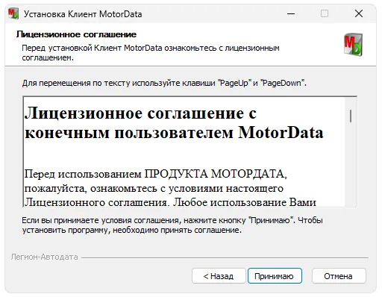
Task: Click the license text scrollbar thumb
Action: pyautogui.click(x=351, y=116)
